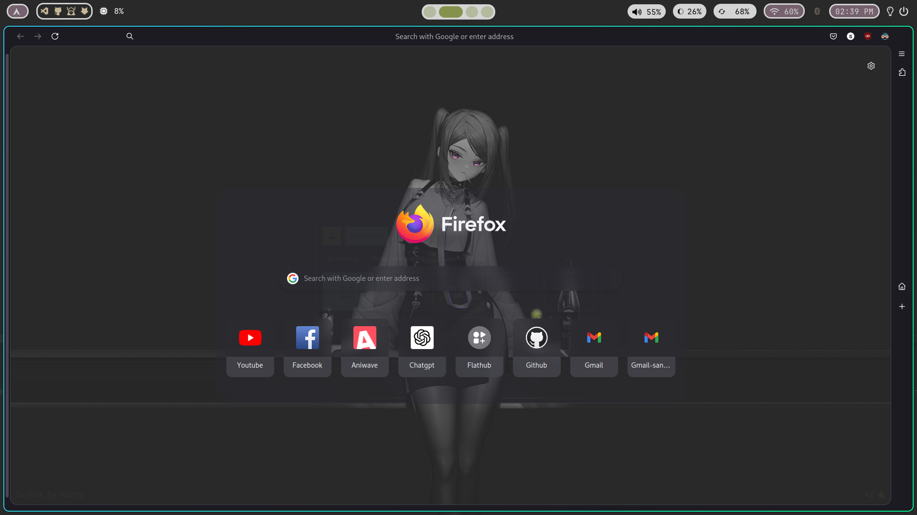Select the address bar search field

pyautogui.click(x=455, y=36)
